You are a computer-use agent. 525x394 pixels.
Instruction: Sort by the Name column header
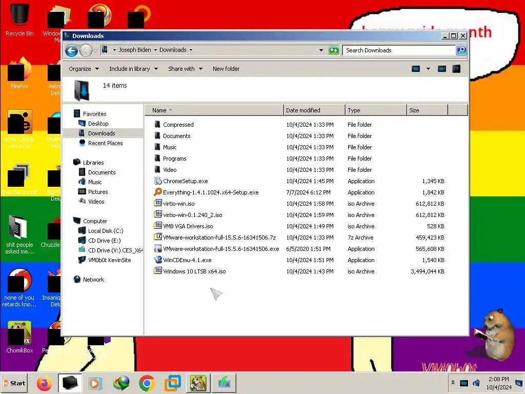[x=214, y=110]
